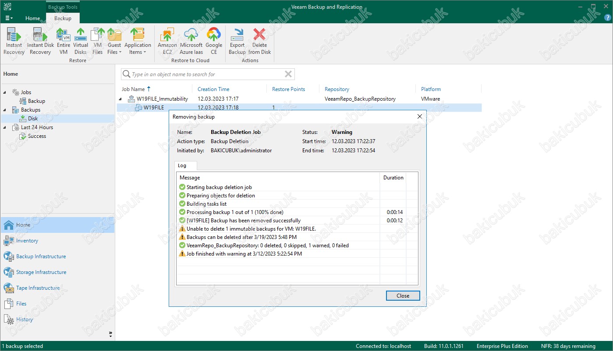Click Duration column header in log

[393, 178]
